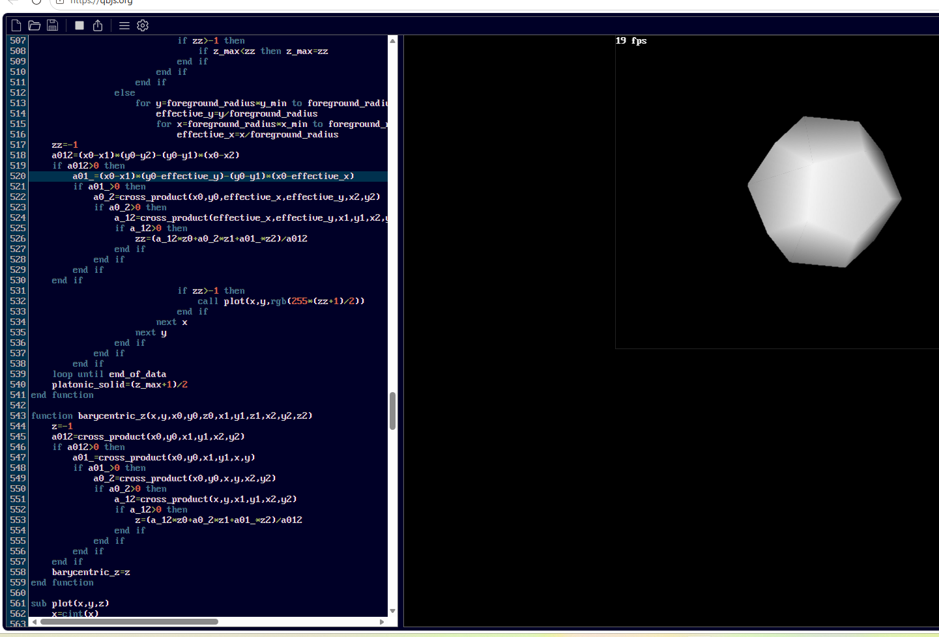Create a new file with the blank page icon

click(x=16, y=25)
